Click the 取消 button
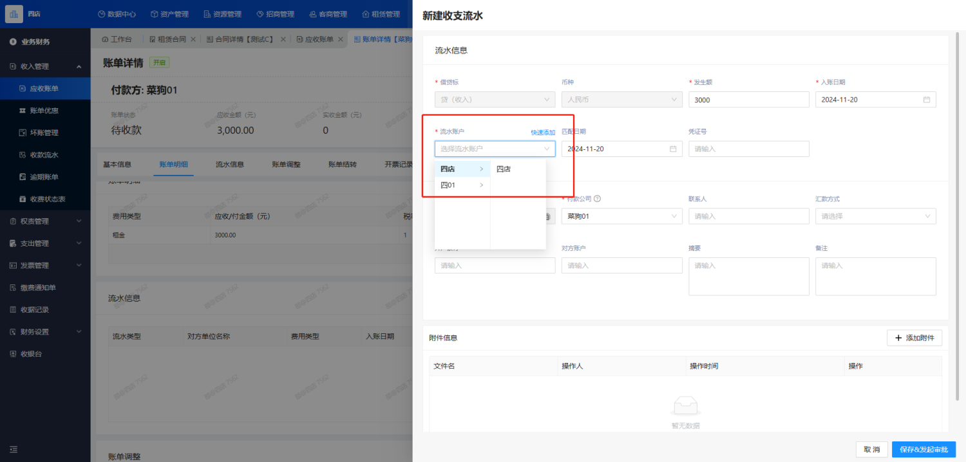Viewport: 966px width, 462px height. pos(872,449)
